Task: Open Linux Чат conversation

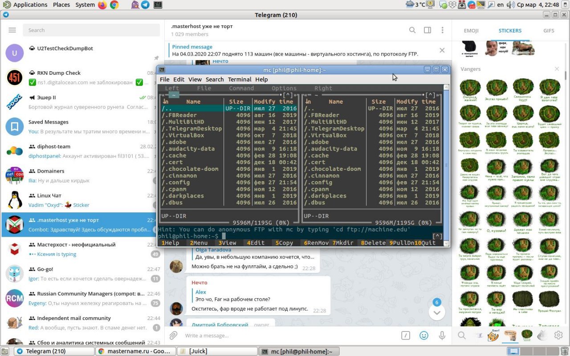Action: (82, 200)
